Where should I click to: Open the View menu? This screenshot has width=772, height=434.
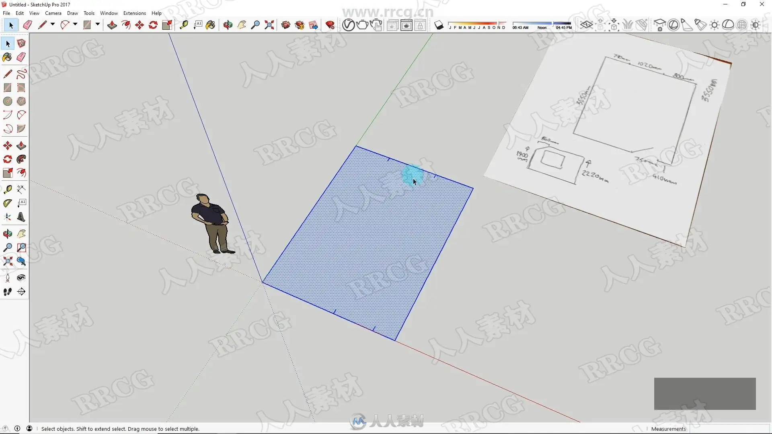point(34,13)
